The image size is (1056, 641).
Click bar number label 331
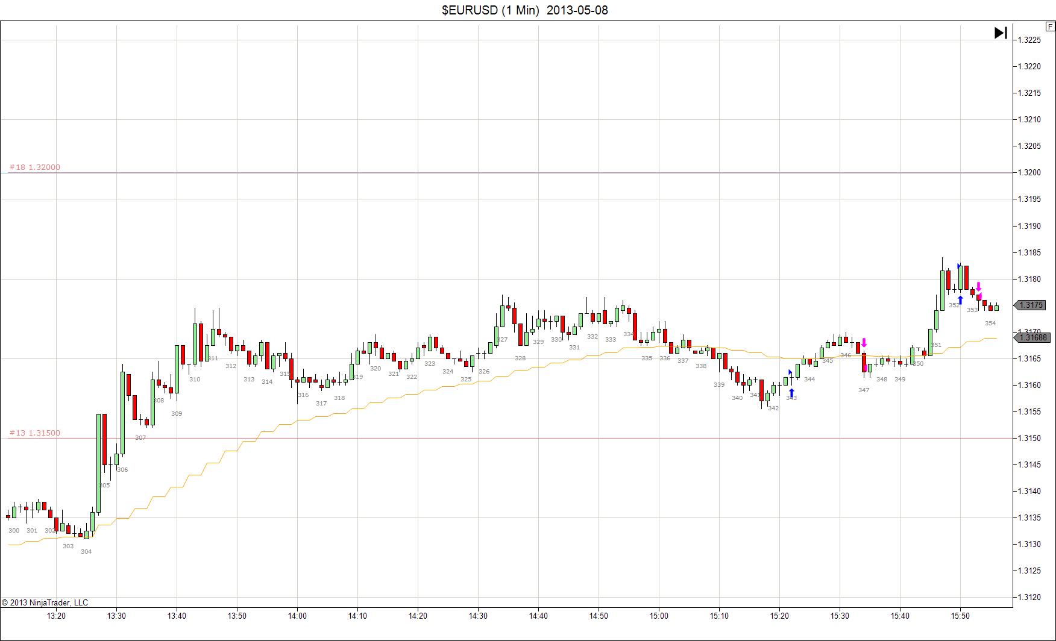point(574,348)
